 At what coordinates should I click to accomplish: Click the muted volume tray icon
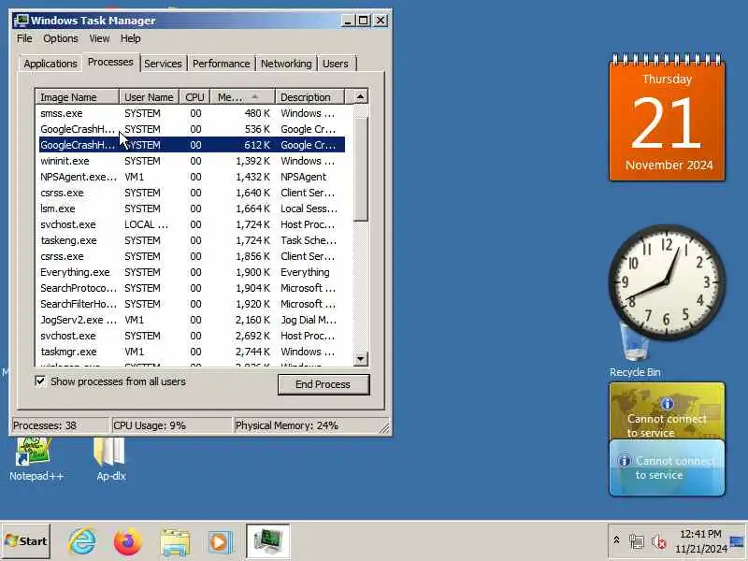coord(659,542)
